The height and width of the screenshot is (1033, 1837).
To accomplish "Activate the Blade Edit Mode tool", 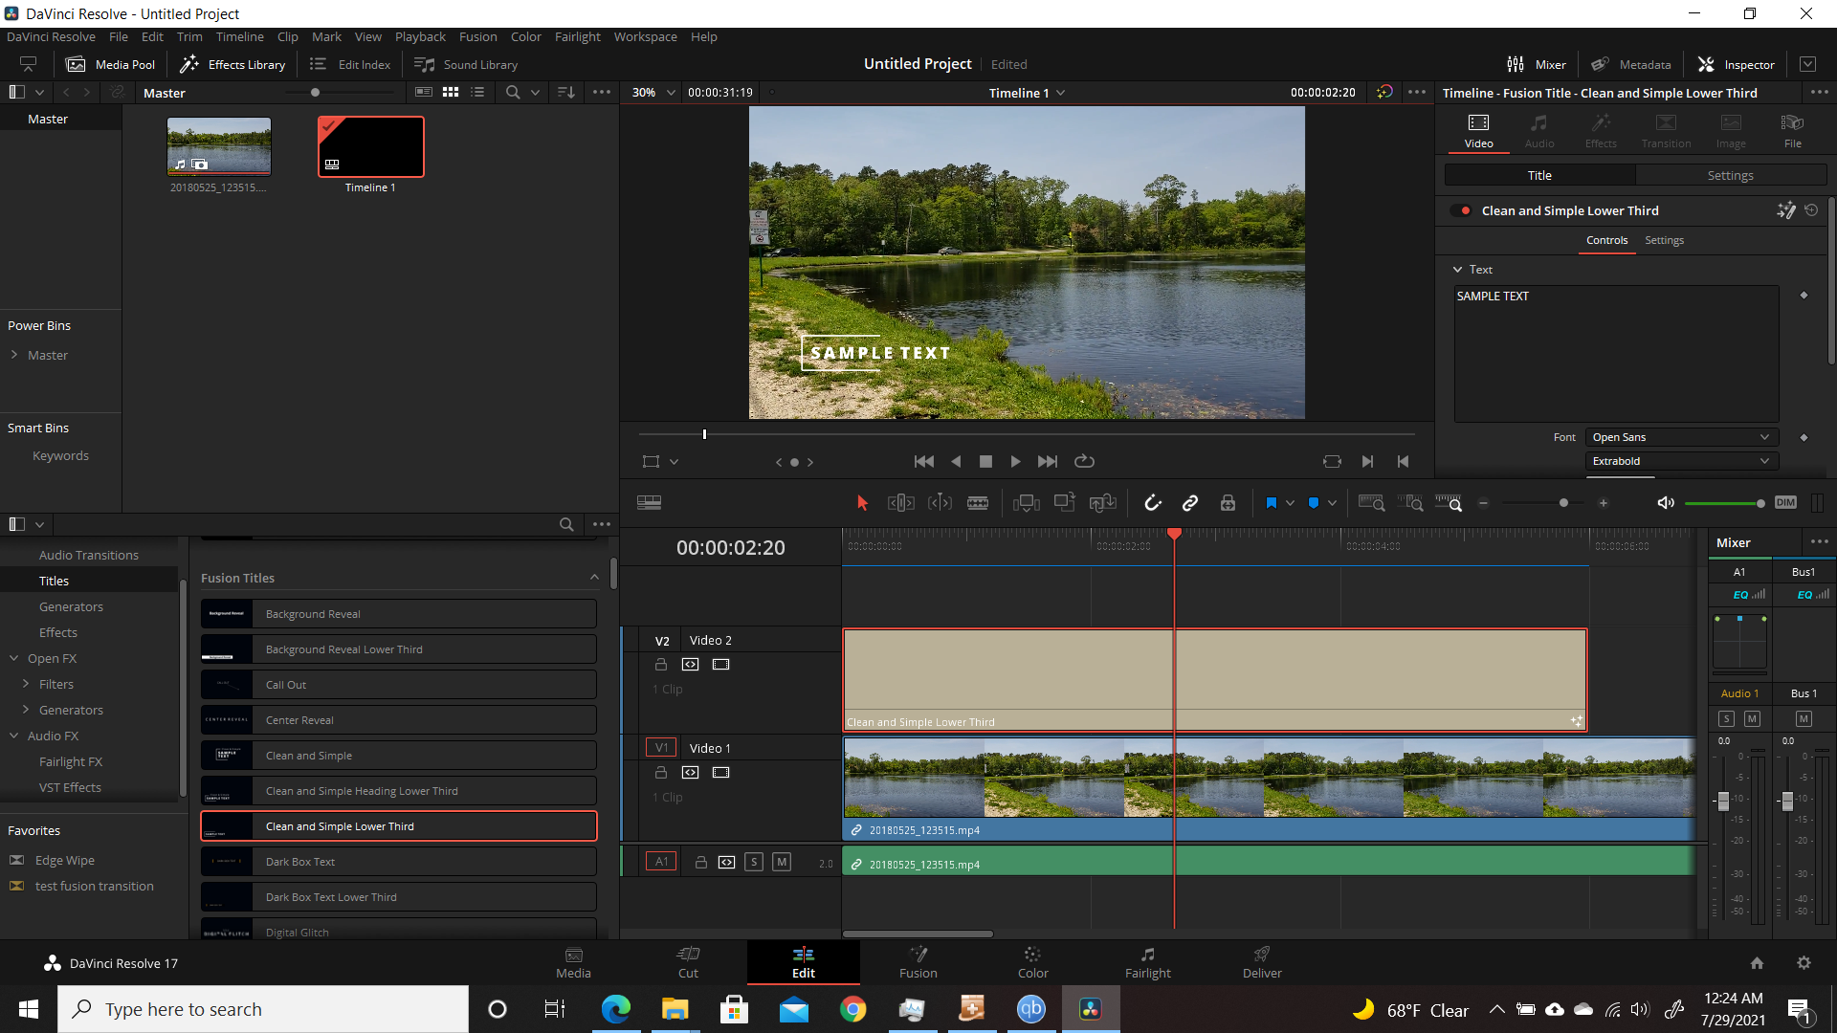I will [x=978, y=503].
